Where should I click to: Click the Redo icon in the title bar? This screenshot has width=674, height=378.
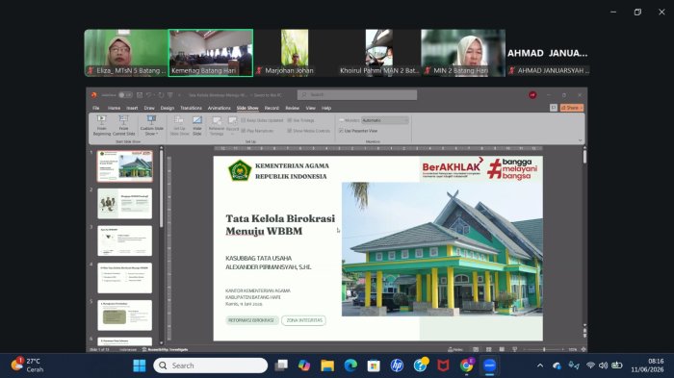(x=161, y=95)
